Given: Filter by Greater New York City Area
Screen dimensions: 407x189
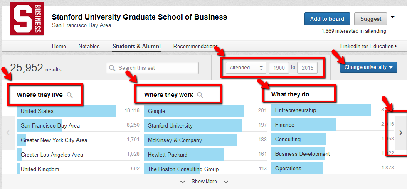Looking at the screenshot, I should 78,140.
